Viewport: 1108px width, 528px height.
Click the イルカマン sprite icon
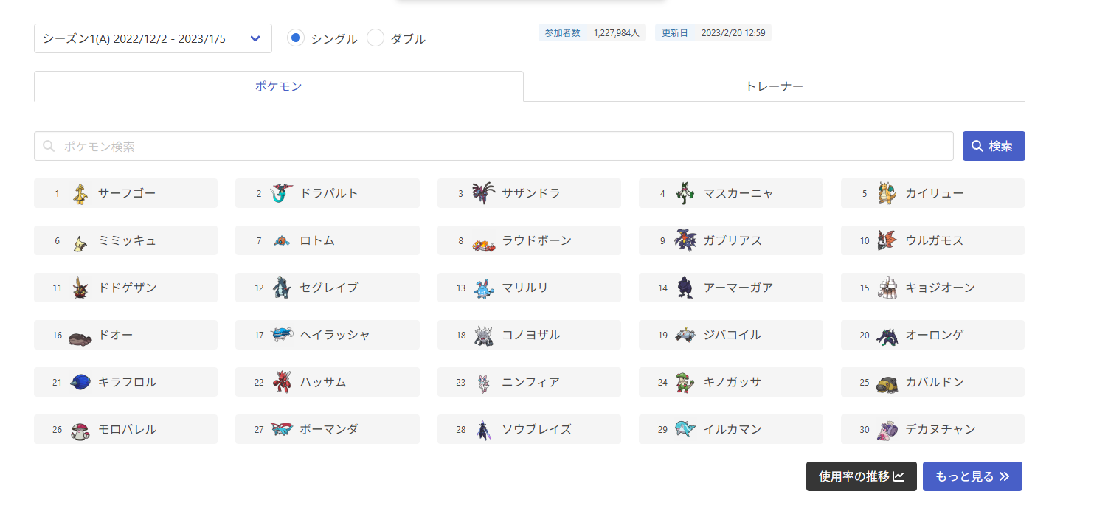coord(685,430)
